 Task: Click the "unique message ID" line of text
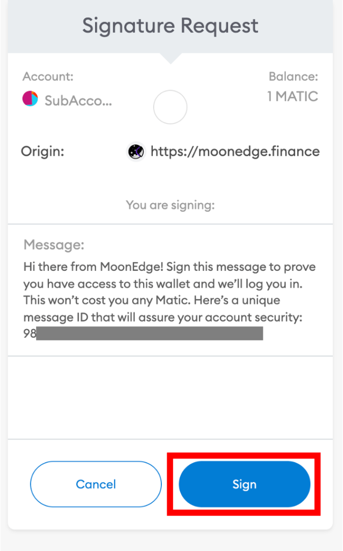point(162,317)
